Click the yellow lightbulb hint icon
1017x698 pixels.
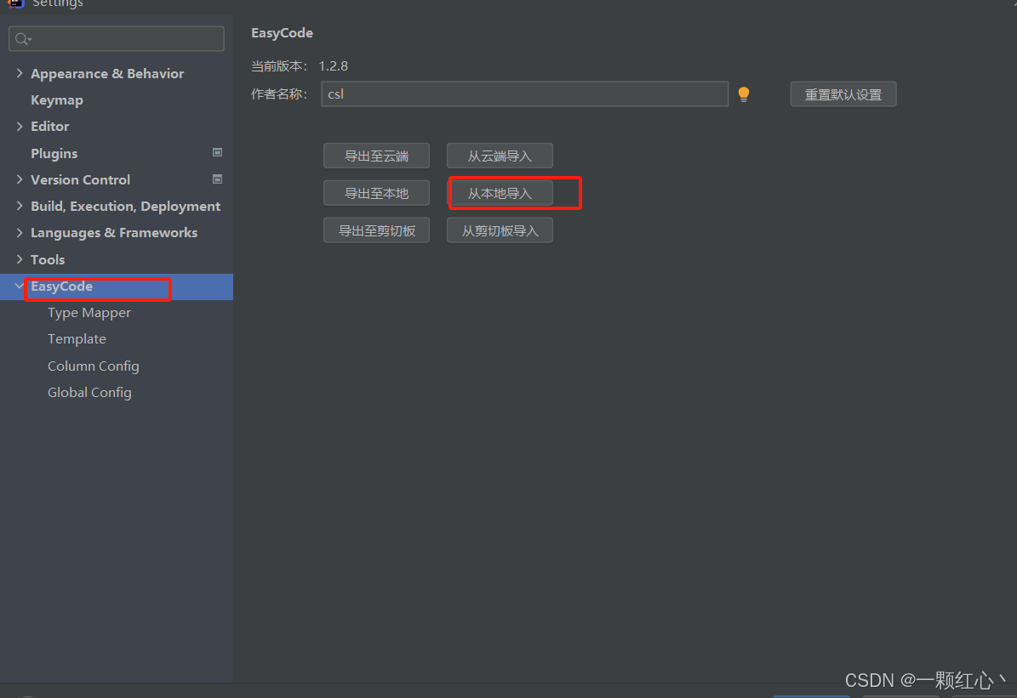[744, 94]
